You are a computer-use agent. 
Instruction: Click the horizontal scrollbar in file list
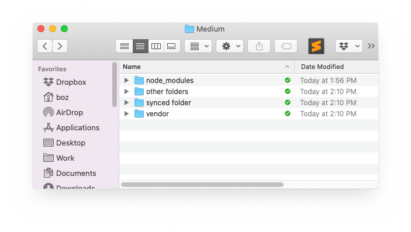coord(202,185)
